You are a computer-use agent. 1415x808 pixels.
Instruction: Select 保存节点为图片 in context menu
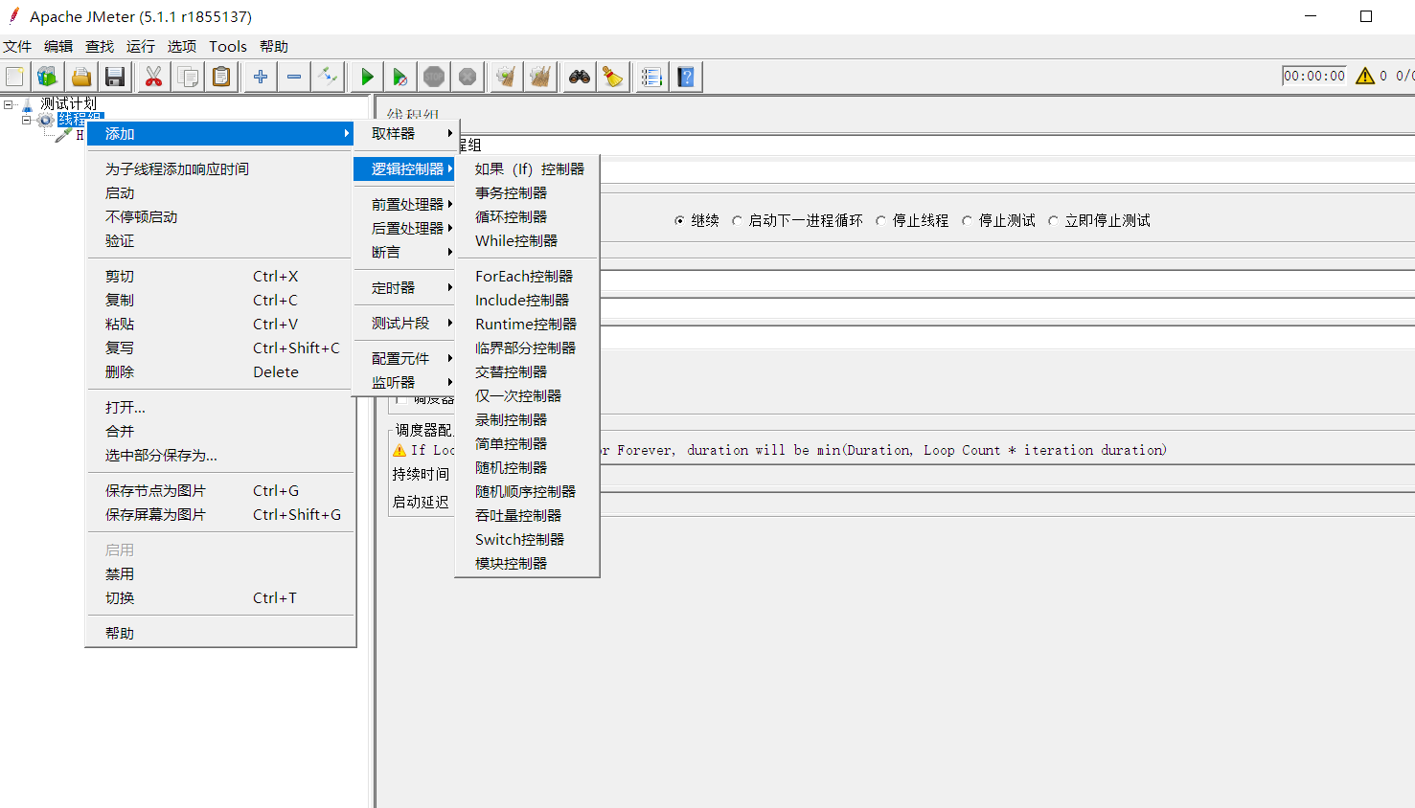pyautogui.click(x=220, y=490)
